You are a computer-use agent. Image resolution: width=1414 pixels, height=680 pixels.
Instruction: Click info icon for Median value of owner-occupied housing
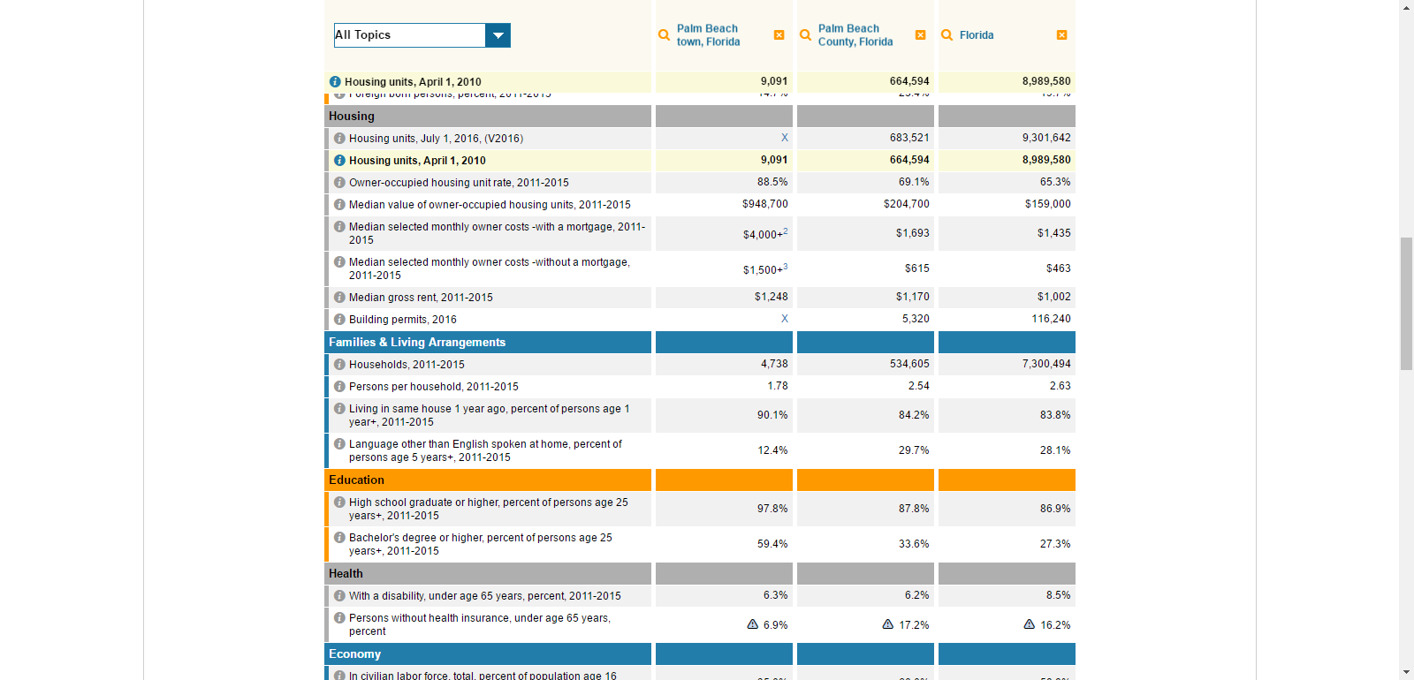click(x=339, y=204)
